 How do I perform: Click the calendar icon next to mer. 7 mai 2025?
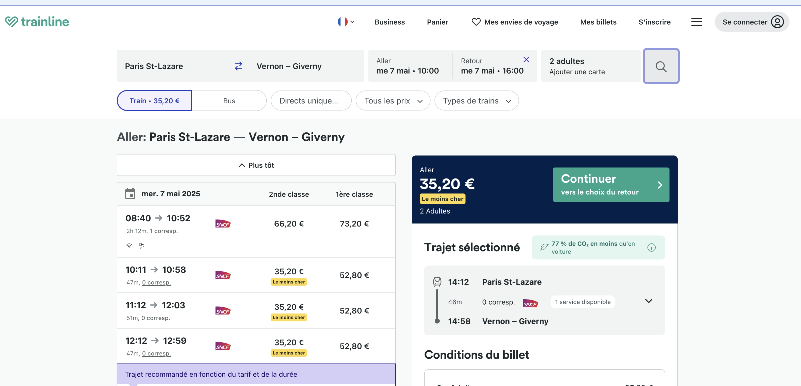[x=130, y=193]
